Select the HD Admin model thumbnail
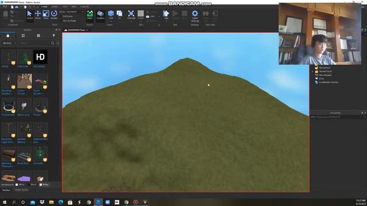 tap(40, 57)
